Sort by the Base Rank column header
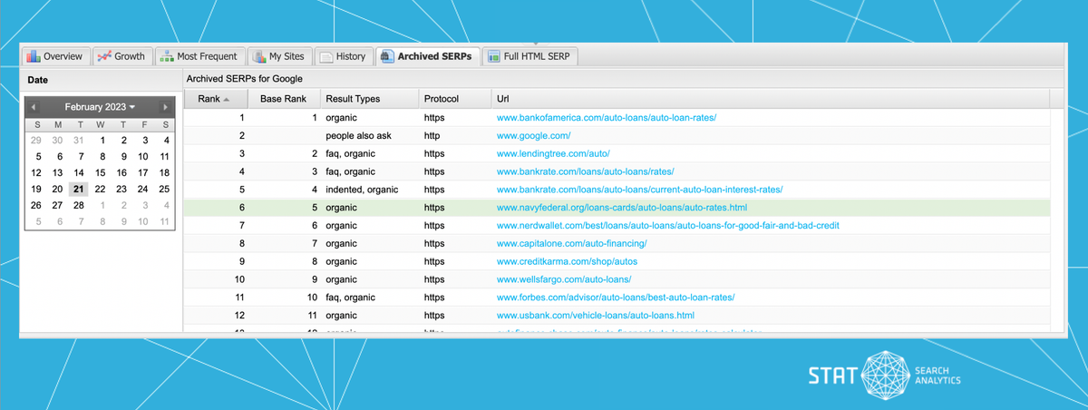 284,99
